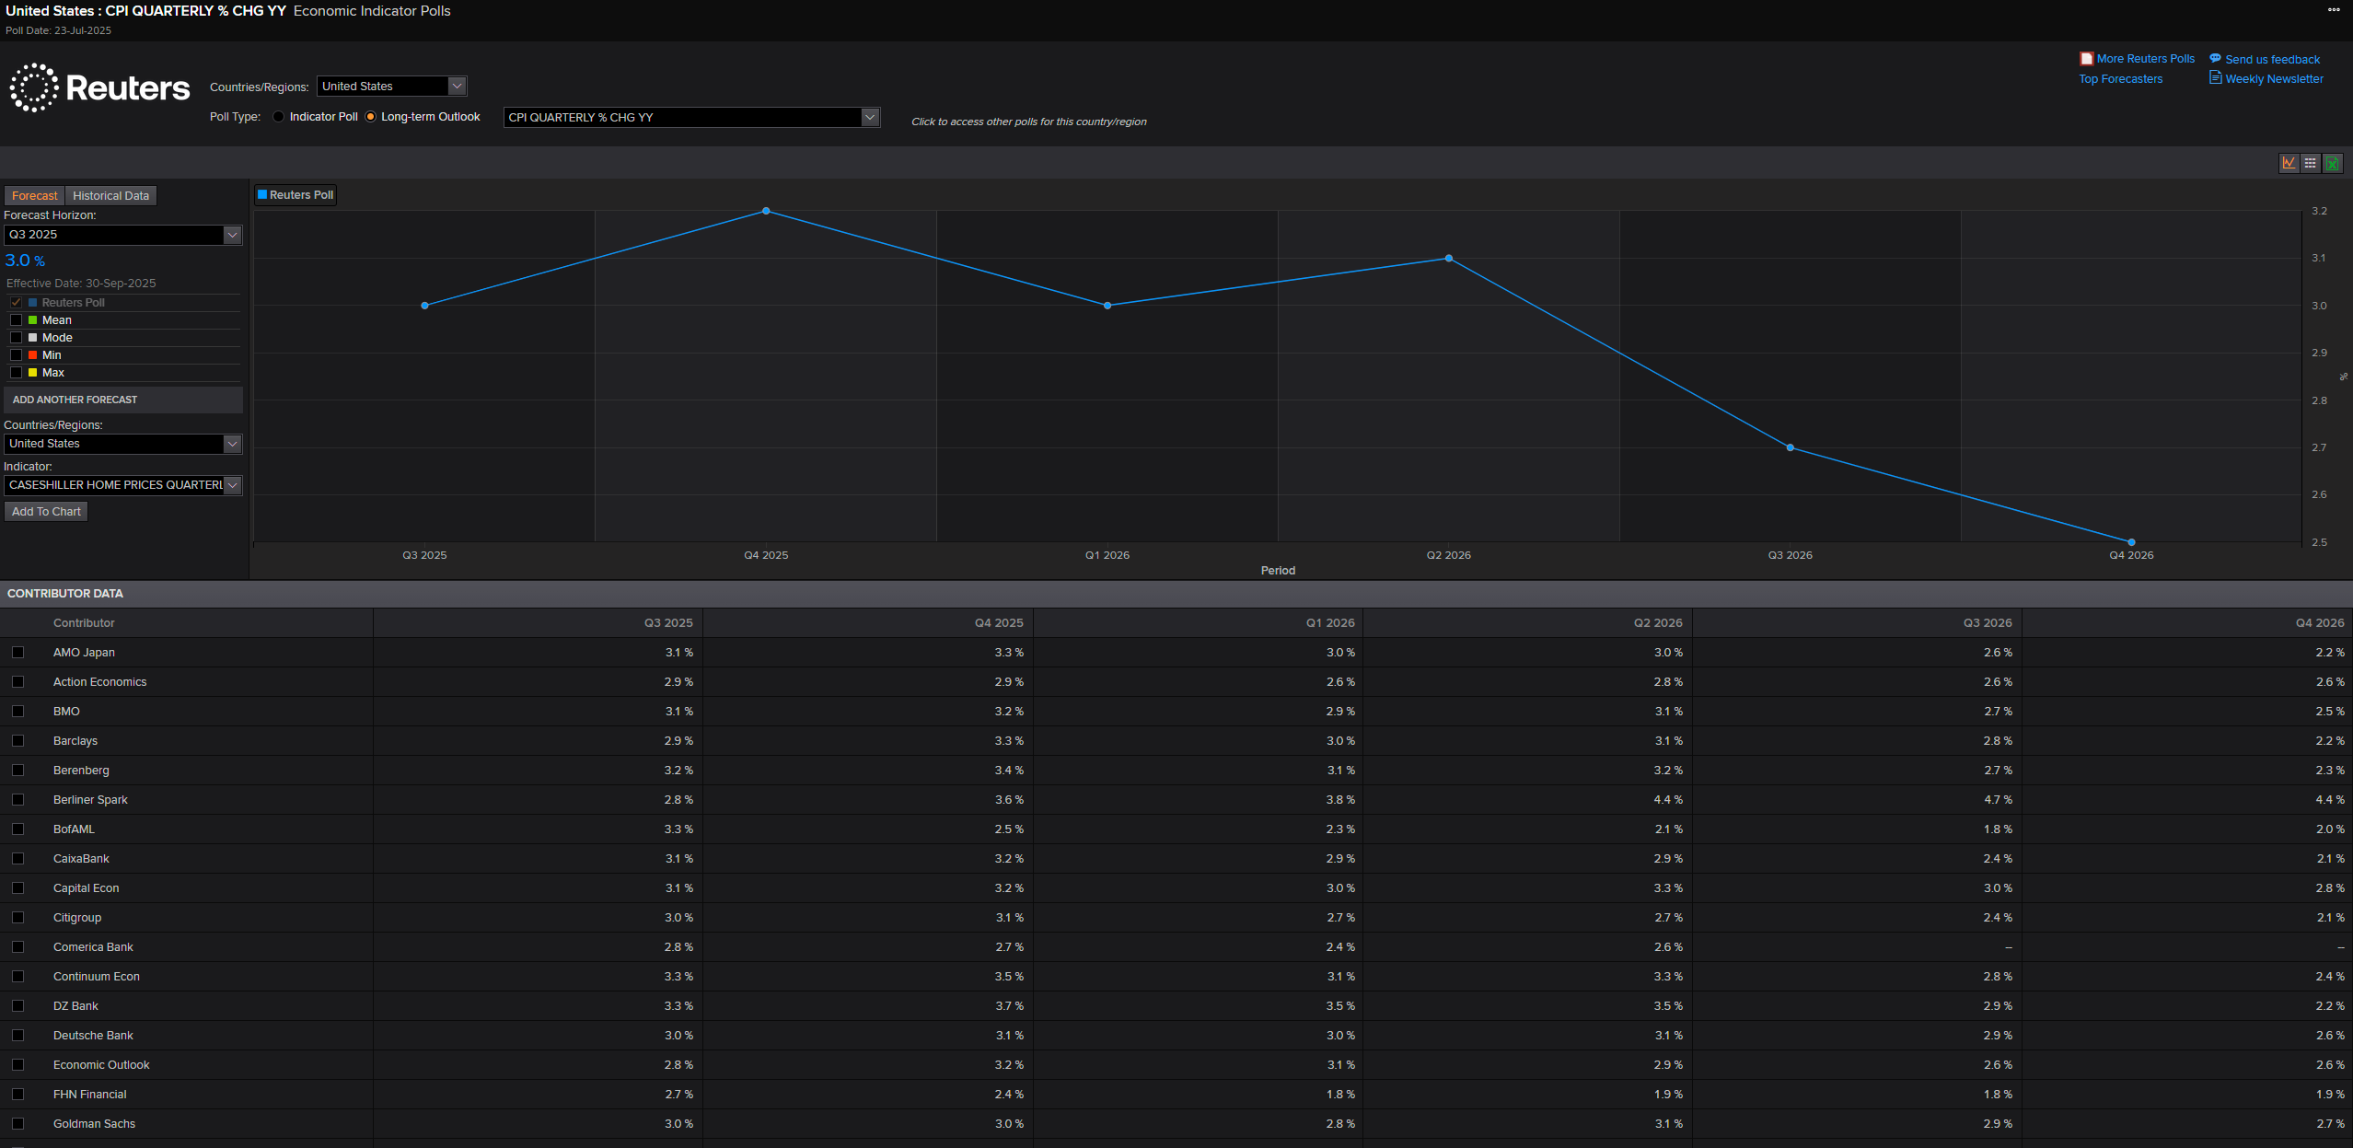Tick the Citigroup contributor checkbox
Viewport: 2353px width, 1148px height.
pyautogui.click(x=17, y=918)
